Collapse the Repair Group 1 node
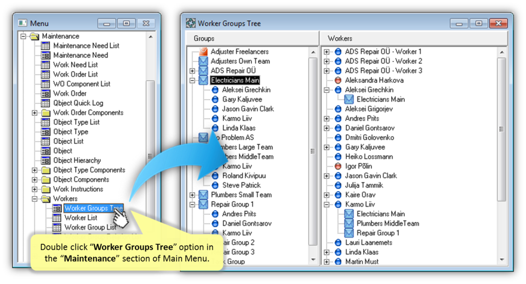Screen dimensions: 526x284 pos(192,204)
